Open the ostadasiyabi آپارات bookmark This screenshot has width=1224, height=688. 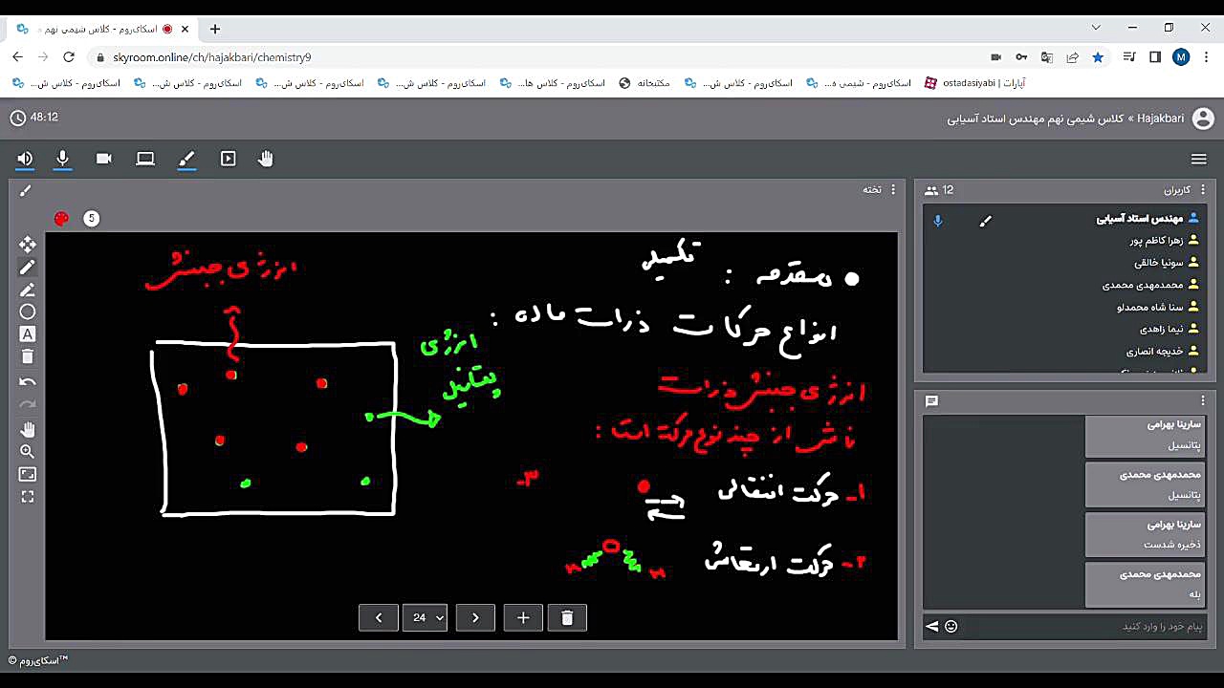coord(974,83)
